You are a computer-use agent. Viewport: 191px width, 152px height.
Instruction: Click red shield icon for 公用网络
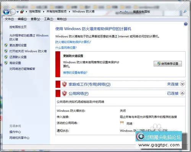point(65,93)
